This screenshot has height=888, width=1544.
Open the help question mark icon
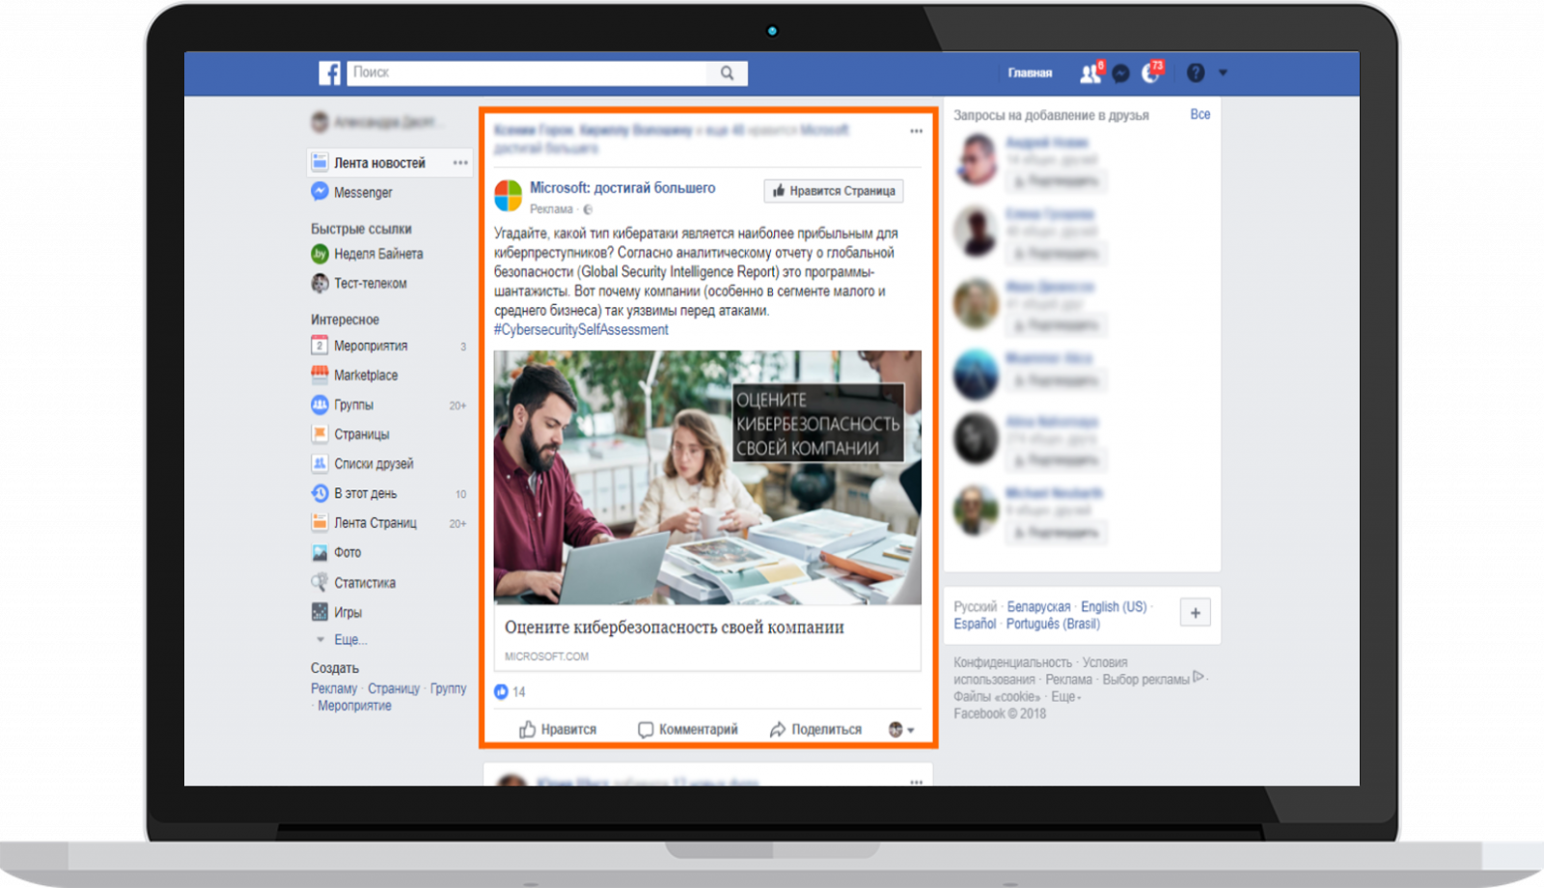1196,73
